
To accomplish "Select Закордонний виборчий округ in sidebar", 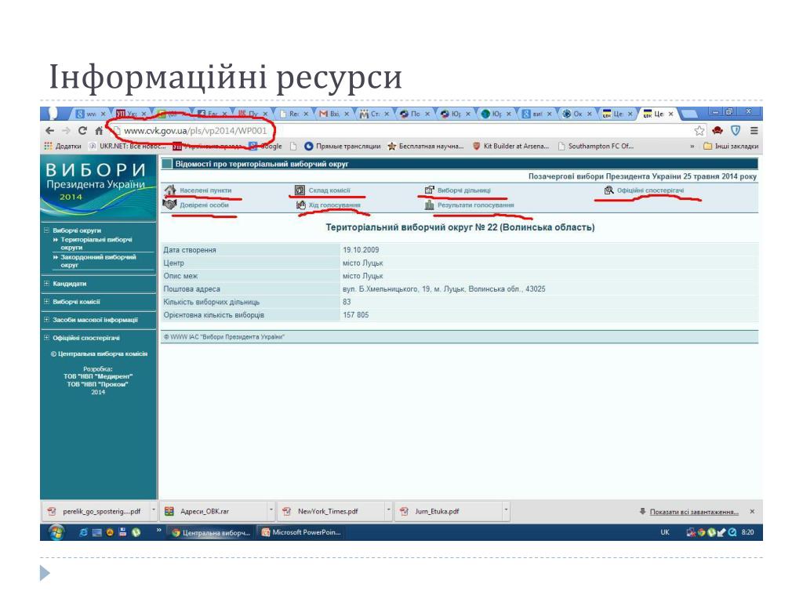I will click(98, 260).
